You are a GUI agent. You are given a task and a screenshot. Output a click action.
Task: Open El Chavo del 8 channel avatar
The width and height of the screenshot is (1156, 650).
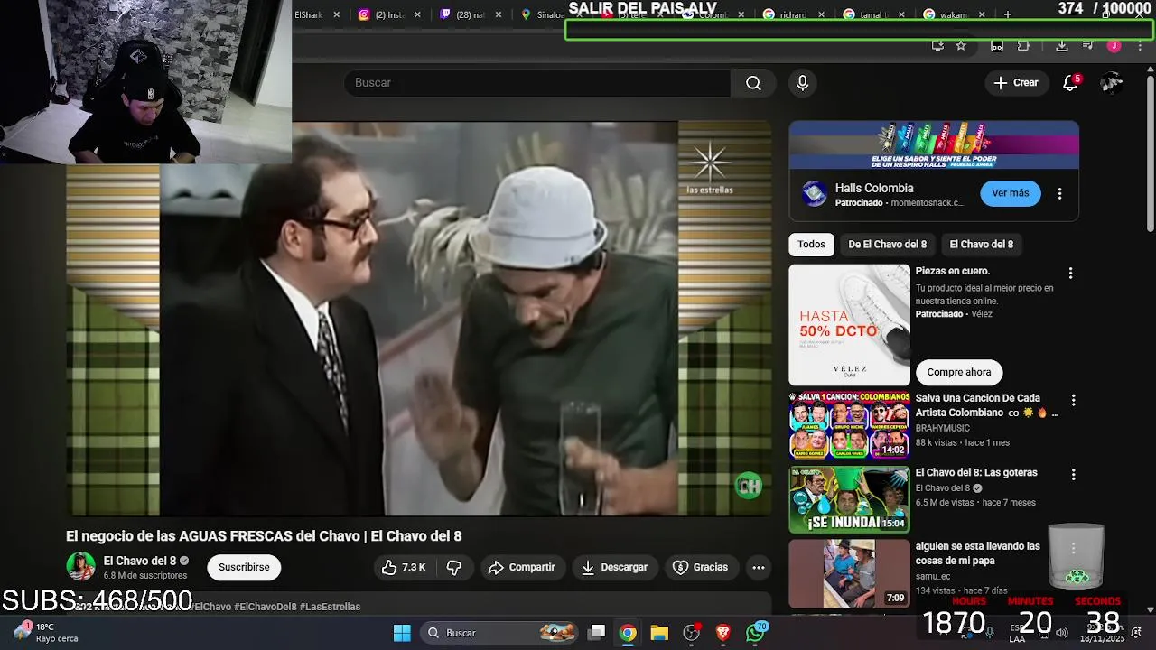[80, 567]
